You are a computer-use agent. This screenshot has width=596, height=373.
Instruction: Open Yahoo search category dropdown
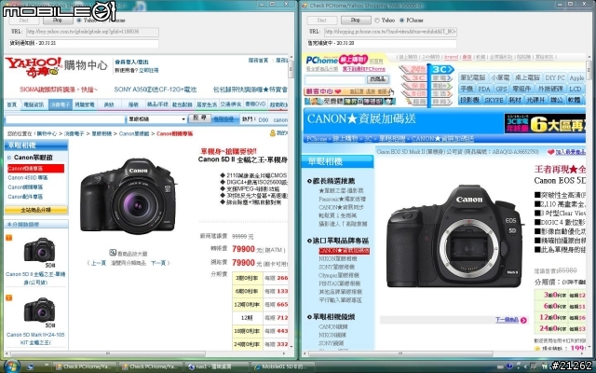point(156,119)
